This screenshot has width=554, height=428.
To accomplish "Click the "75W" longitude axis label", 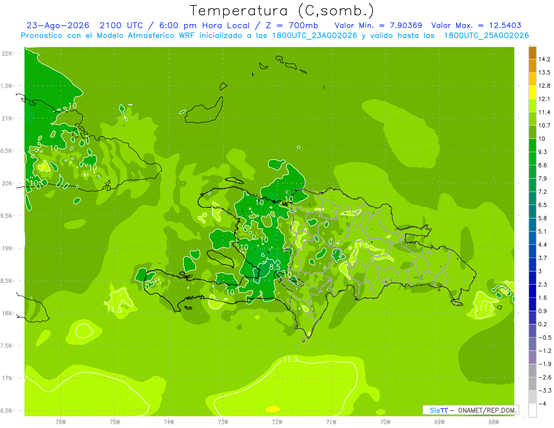I will 115,422.
